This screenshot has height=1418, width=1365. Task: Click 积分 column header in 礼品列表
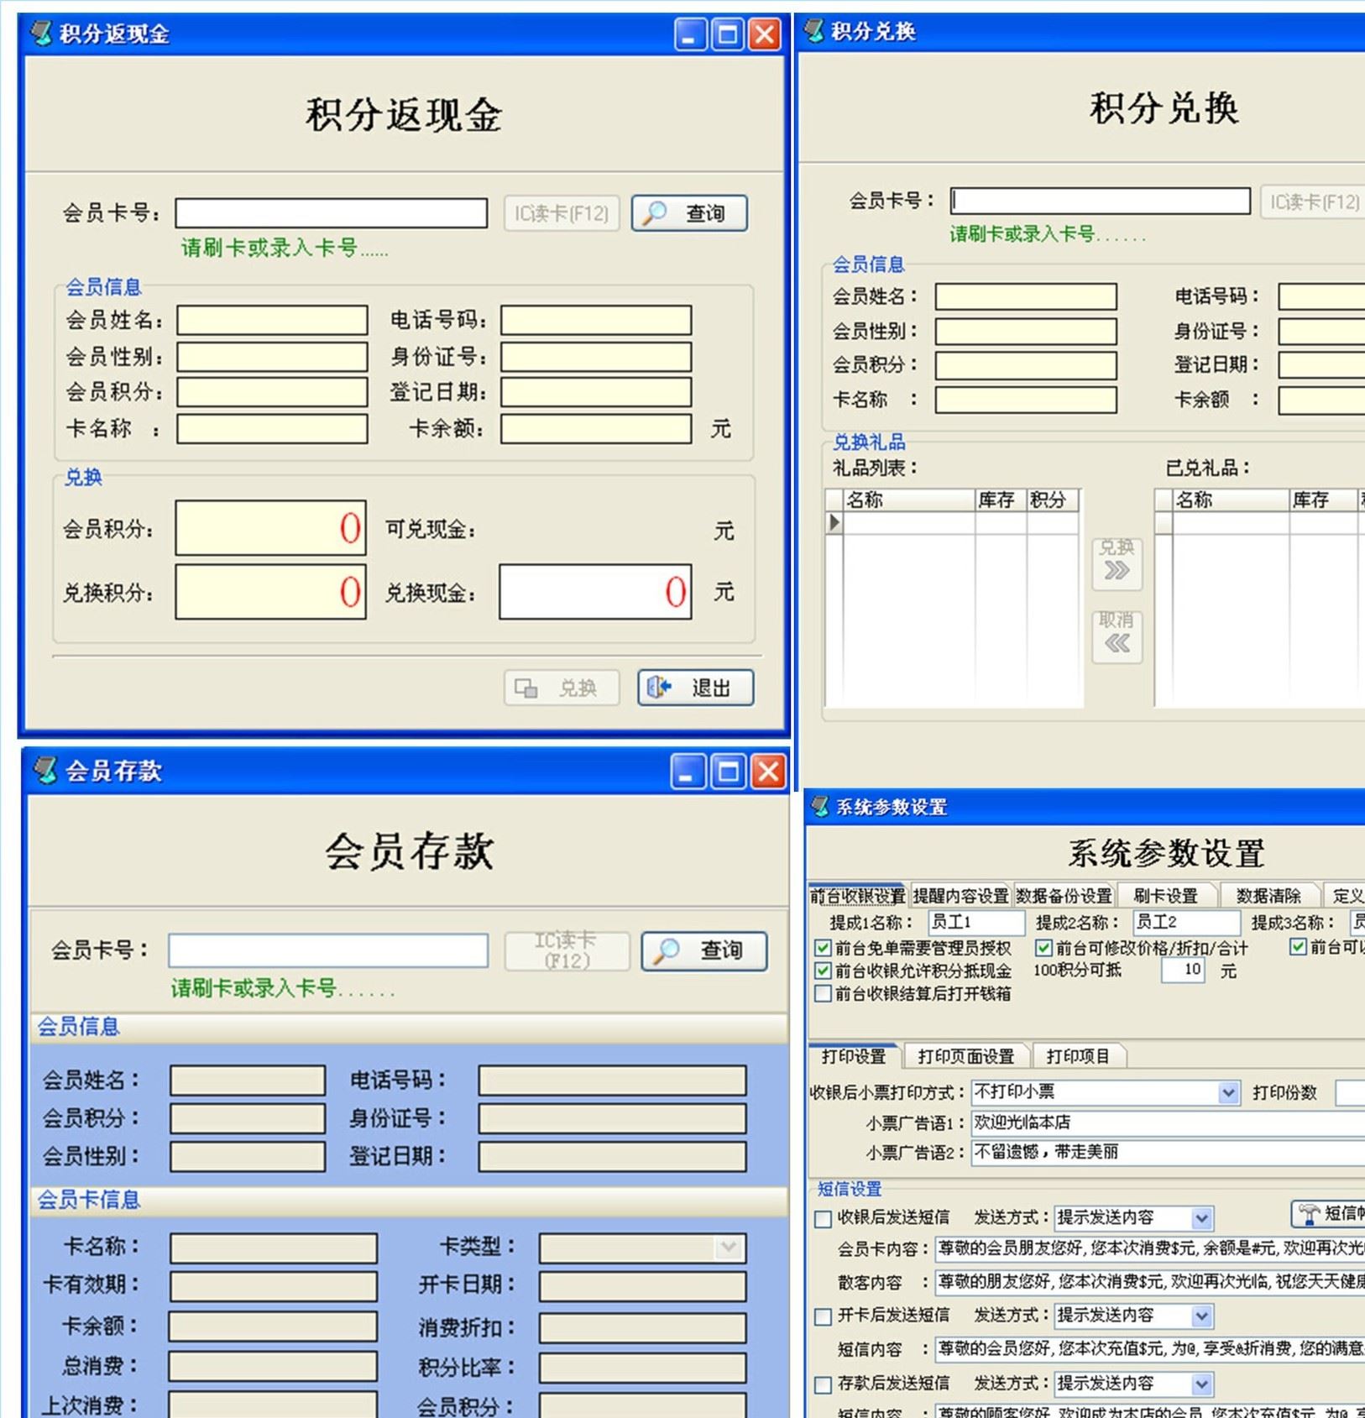coord(1053,500)
